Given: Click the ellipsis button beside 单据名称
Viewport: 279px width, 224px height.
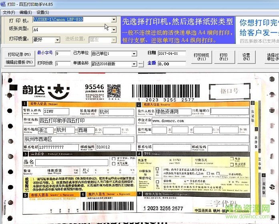Looking at the screenshot, I should coord(141,64).
